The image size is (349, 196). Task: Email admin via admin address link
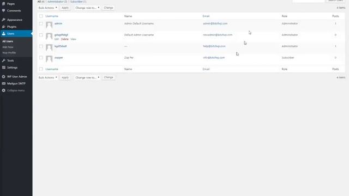[215, 23]
